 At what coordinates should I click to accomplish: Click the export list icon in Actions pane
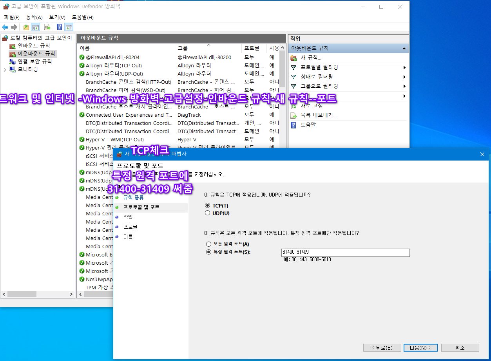294,115
